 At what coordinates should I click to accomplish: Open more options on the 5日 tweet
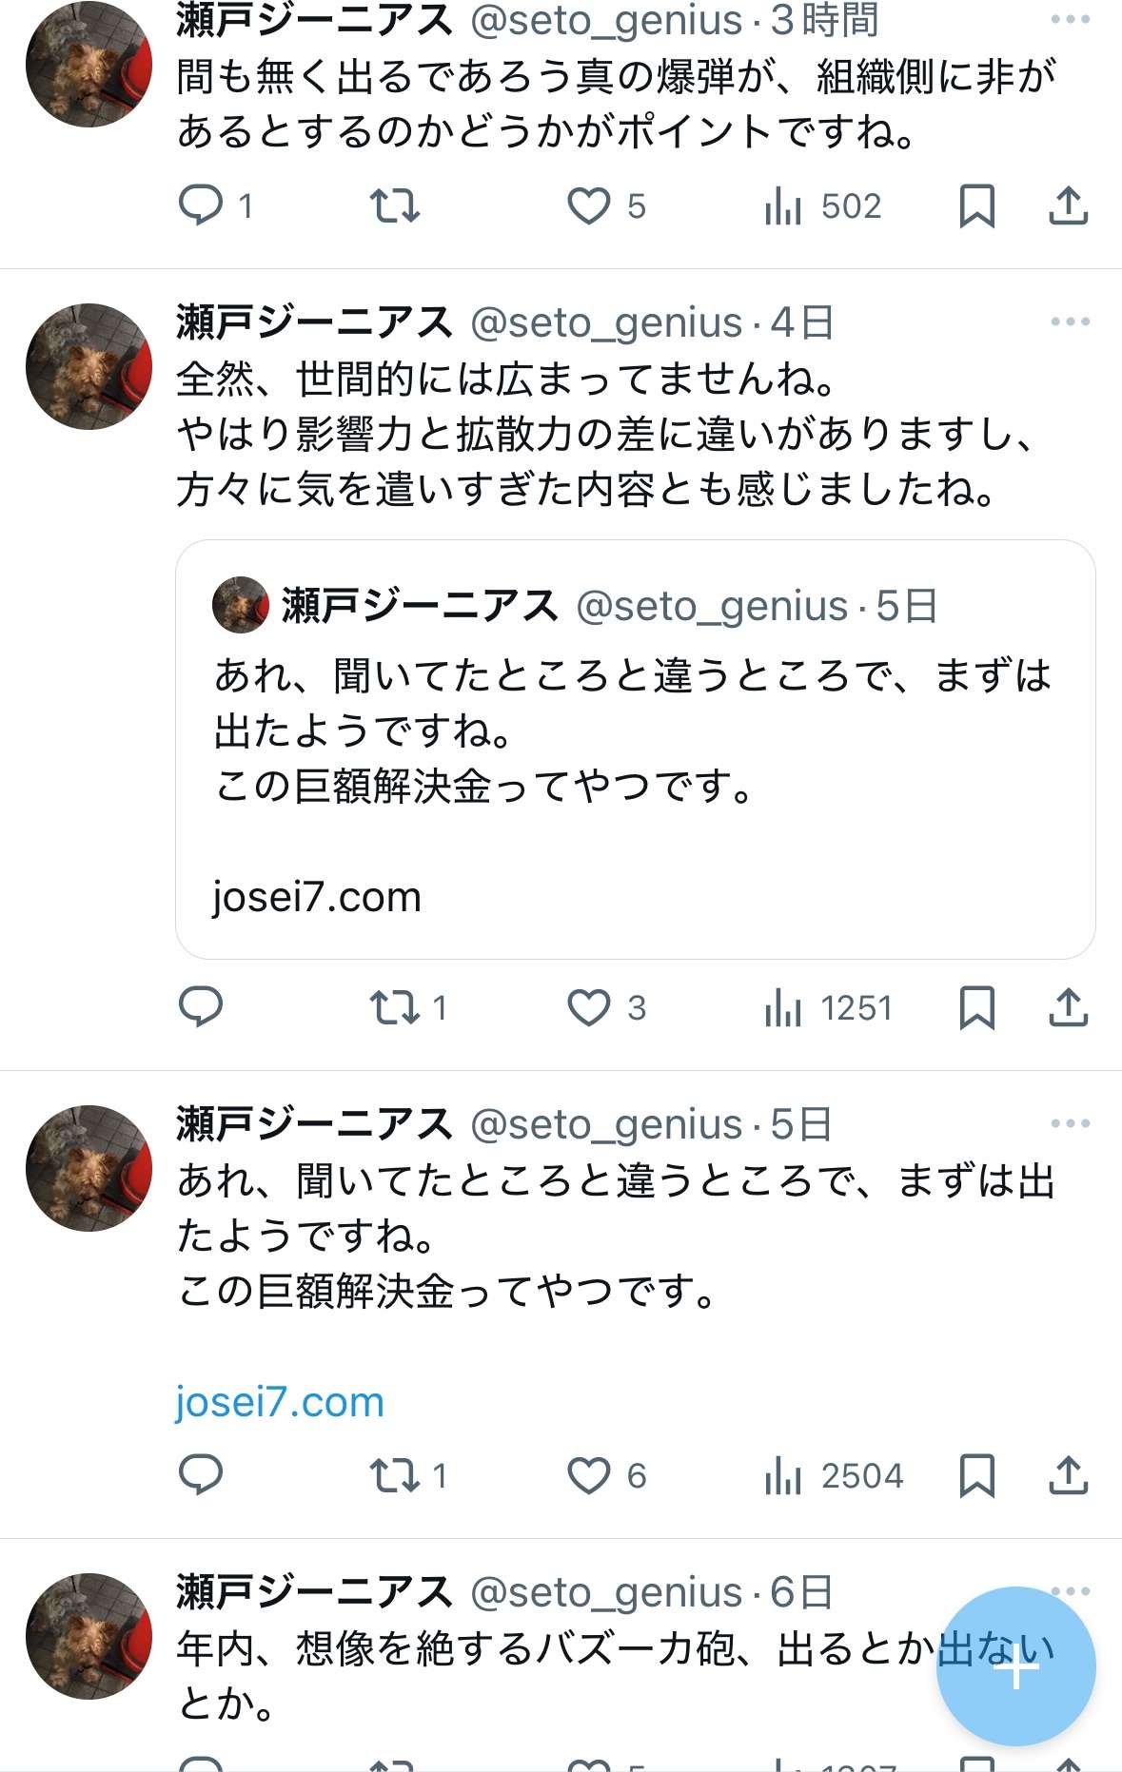1070,1123
